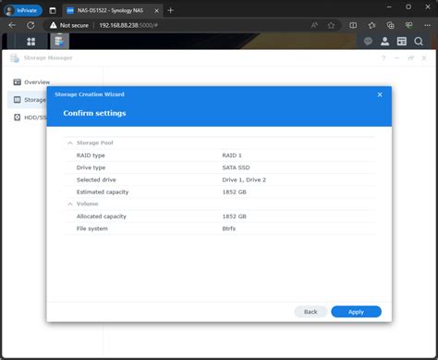This screenshot has height=360, width=438.
Task: Open the DSM widgets panel icon
Action: [x=402, y=42]
